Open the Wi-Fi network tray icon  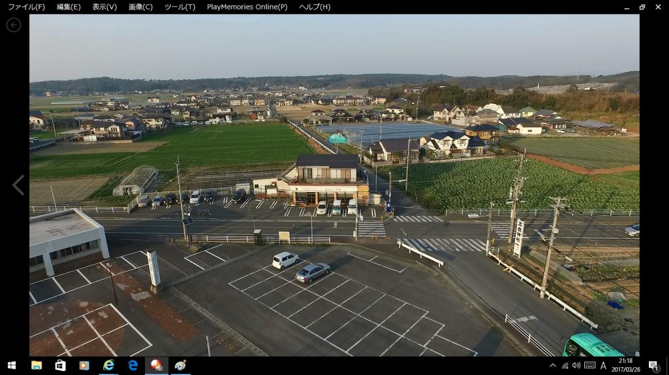[x=565, y=366]
